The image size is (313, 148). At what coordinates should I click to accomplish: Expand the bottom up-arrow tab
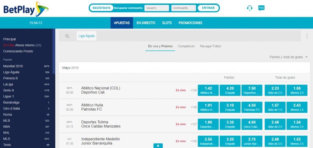pyautogui.click(x=158, y=146)
